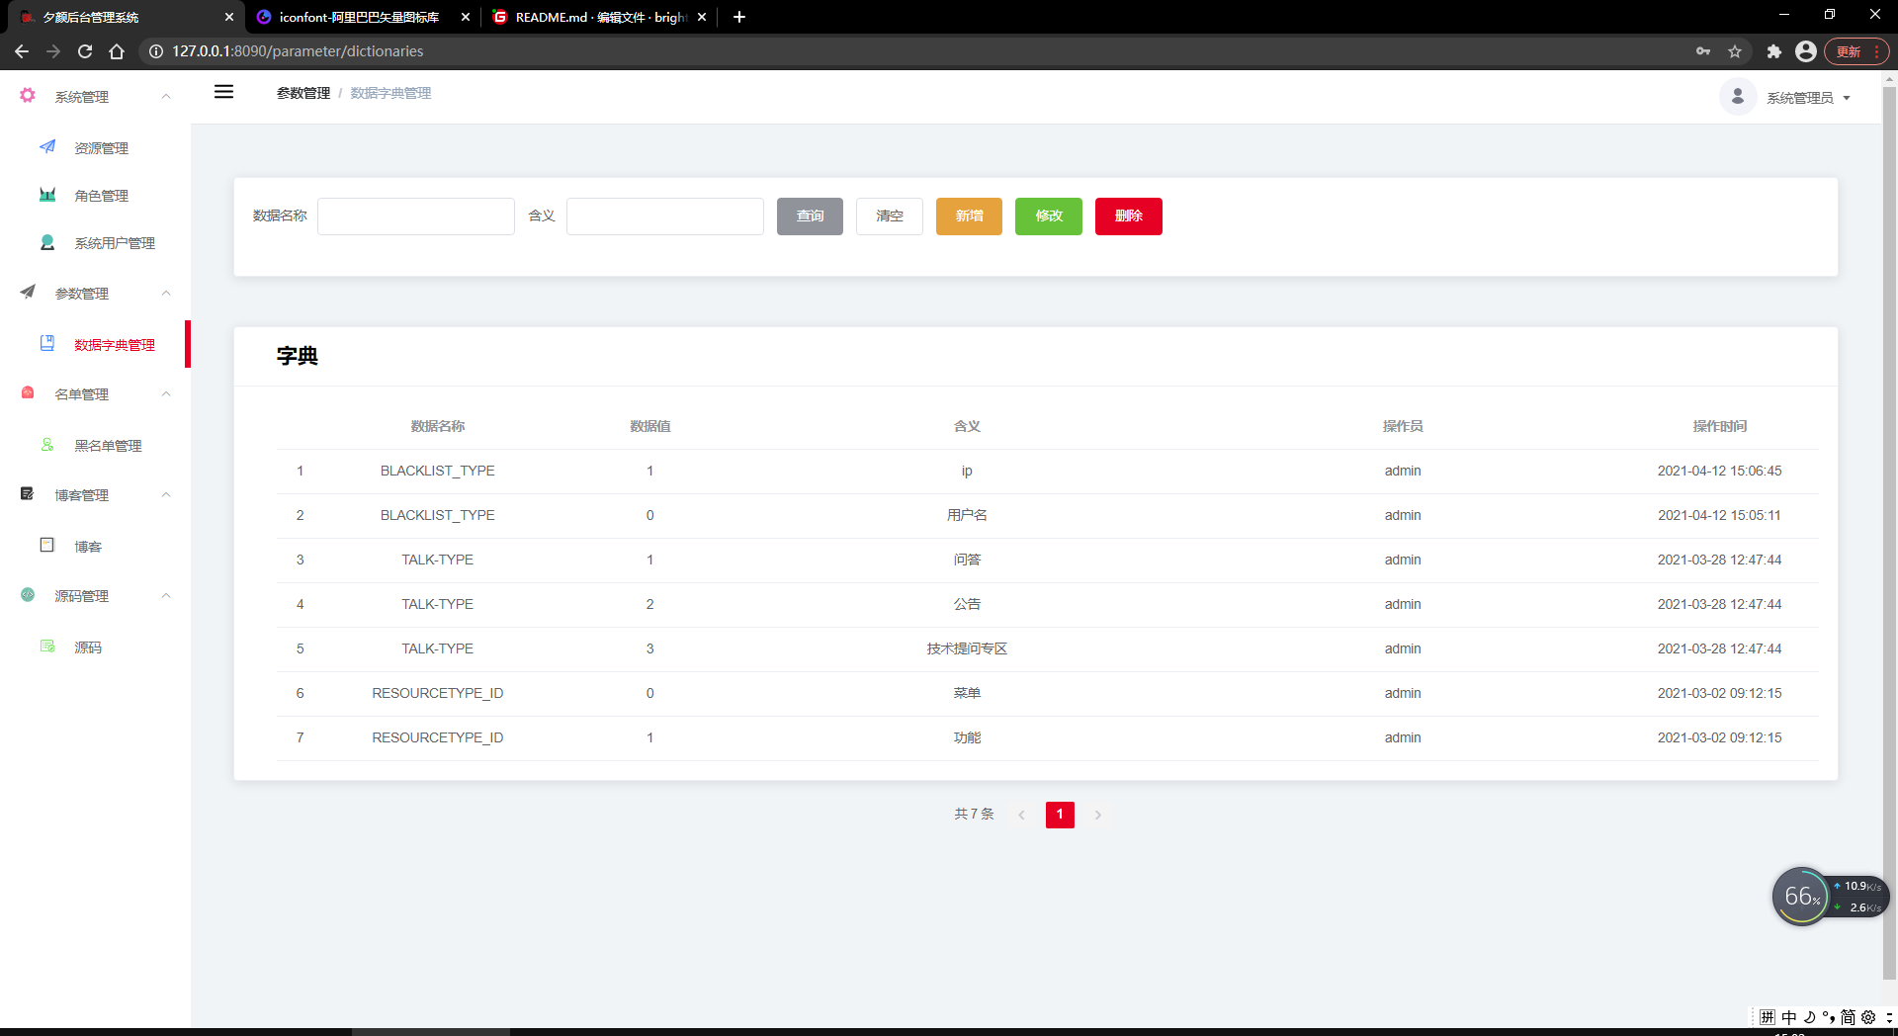Reload the page with browser refresh icon
The width and height of the screenshot is (1898, 1036).
coord(85,51)
